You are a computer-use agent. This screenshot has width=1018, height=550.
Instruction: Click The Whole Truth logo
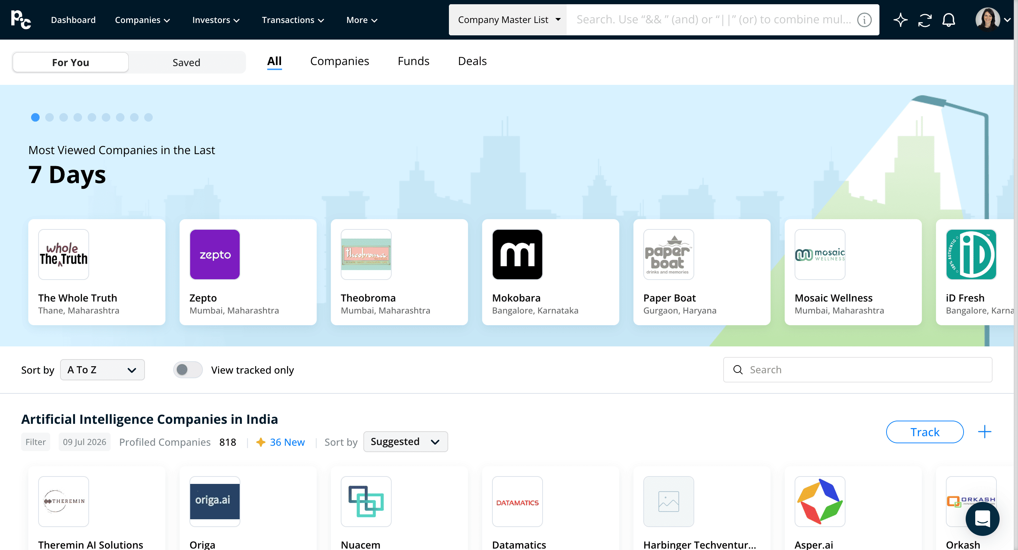64,254
